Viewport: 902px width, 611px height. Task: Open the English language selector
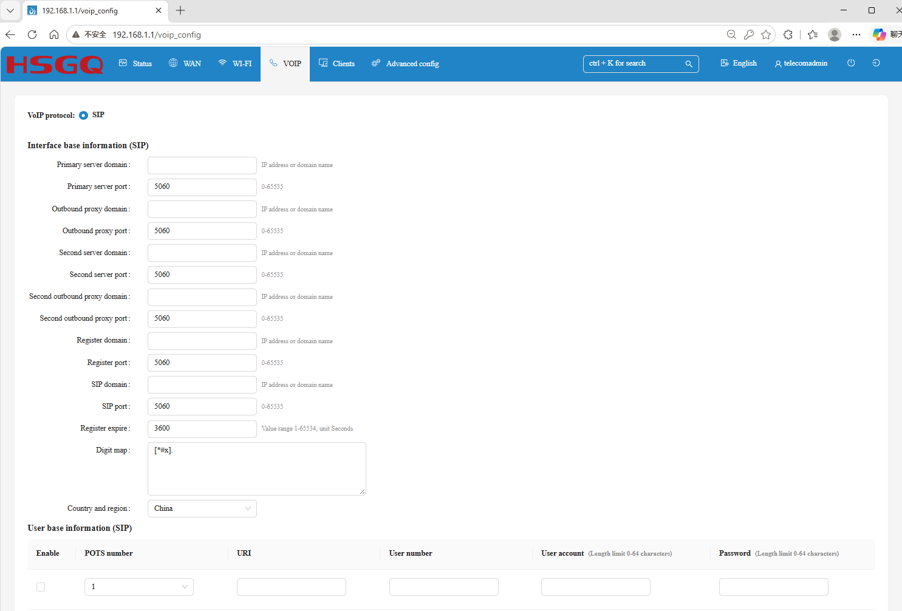(739, 63)
